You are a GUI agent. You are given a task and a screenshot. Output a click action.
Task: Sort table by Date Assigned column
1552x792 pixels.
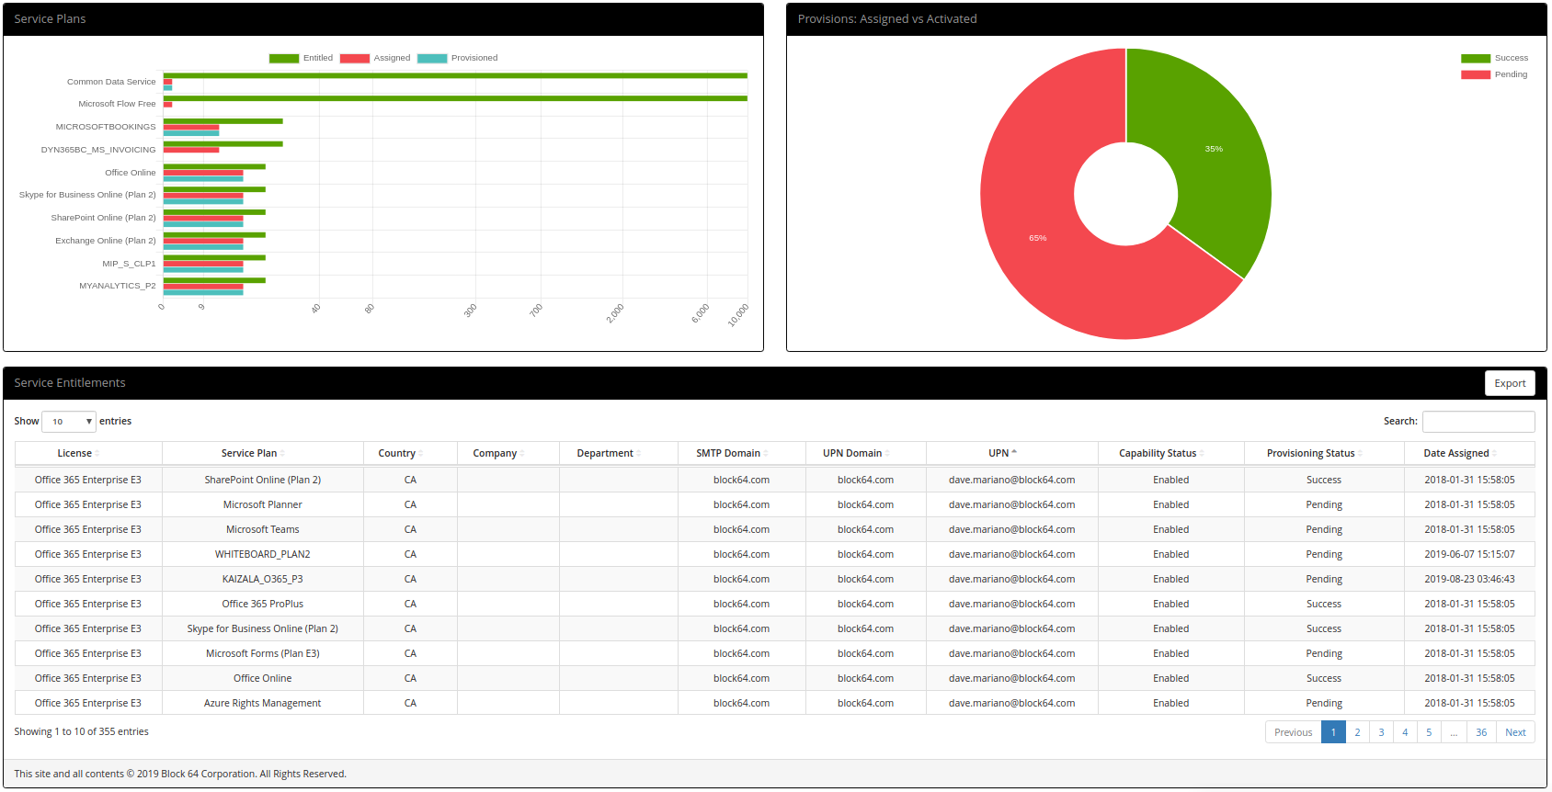[x=1469, y=454]
